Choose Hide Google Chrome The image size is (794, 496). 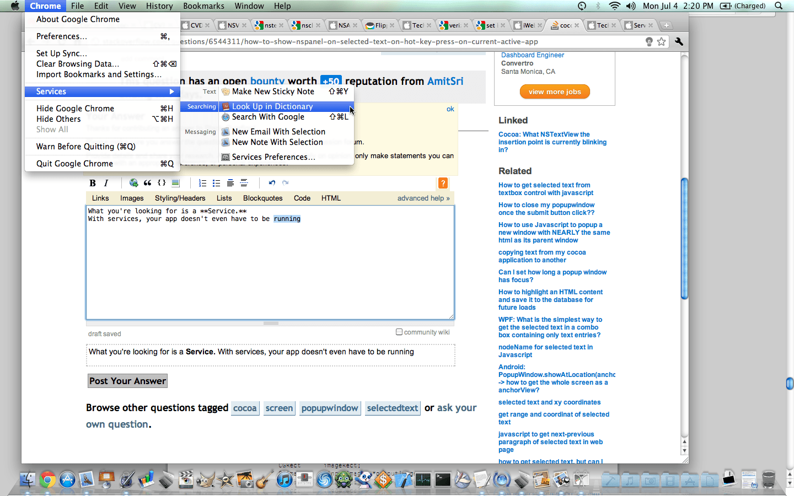pos(103,109)
